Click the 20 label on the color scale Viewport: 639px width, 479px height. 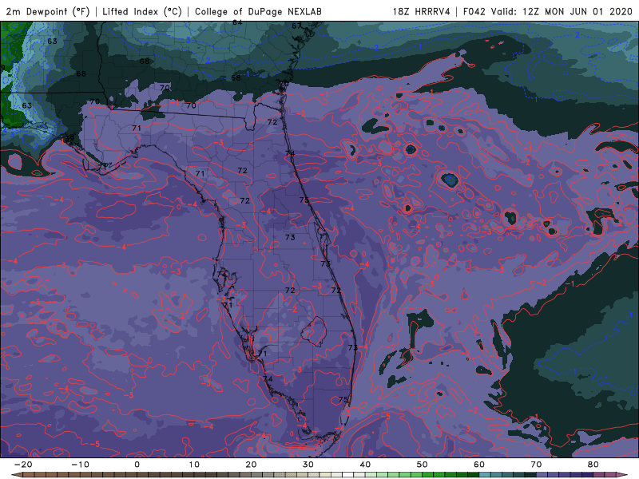pos(251,465)
